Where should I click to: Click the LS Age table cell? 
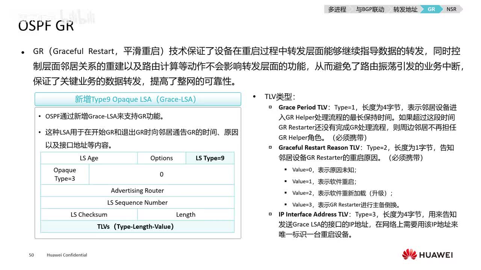click(x=89, y=158)
